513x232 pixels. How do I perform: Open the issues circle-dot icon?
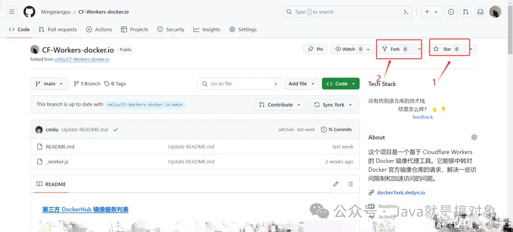(451, 12)
